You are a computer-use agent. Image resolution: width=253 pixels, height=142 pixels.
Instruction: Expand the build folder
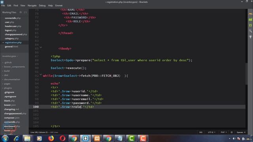pyautogui.click(x=6, y=71)
